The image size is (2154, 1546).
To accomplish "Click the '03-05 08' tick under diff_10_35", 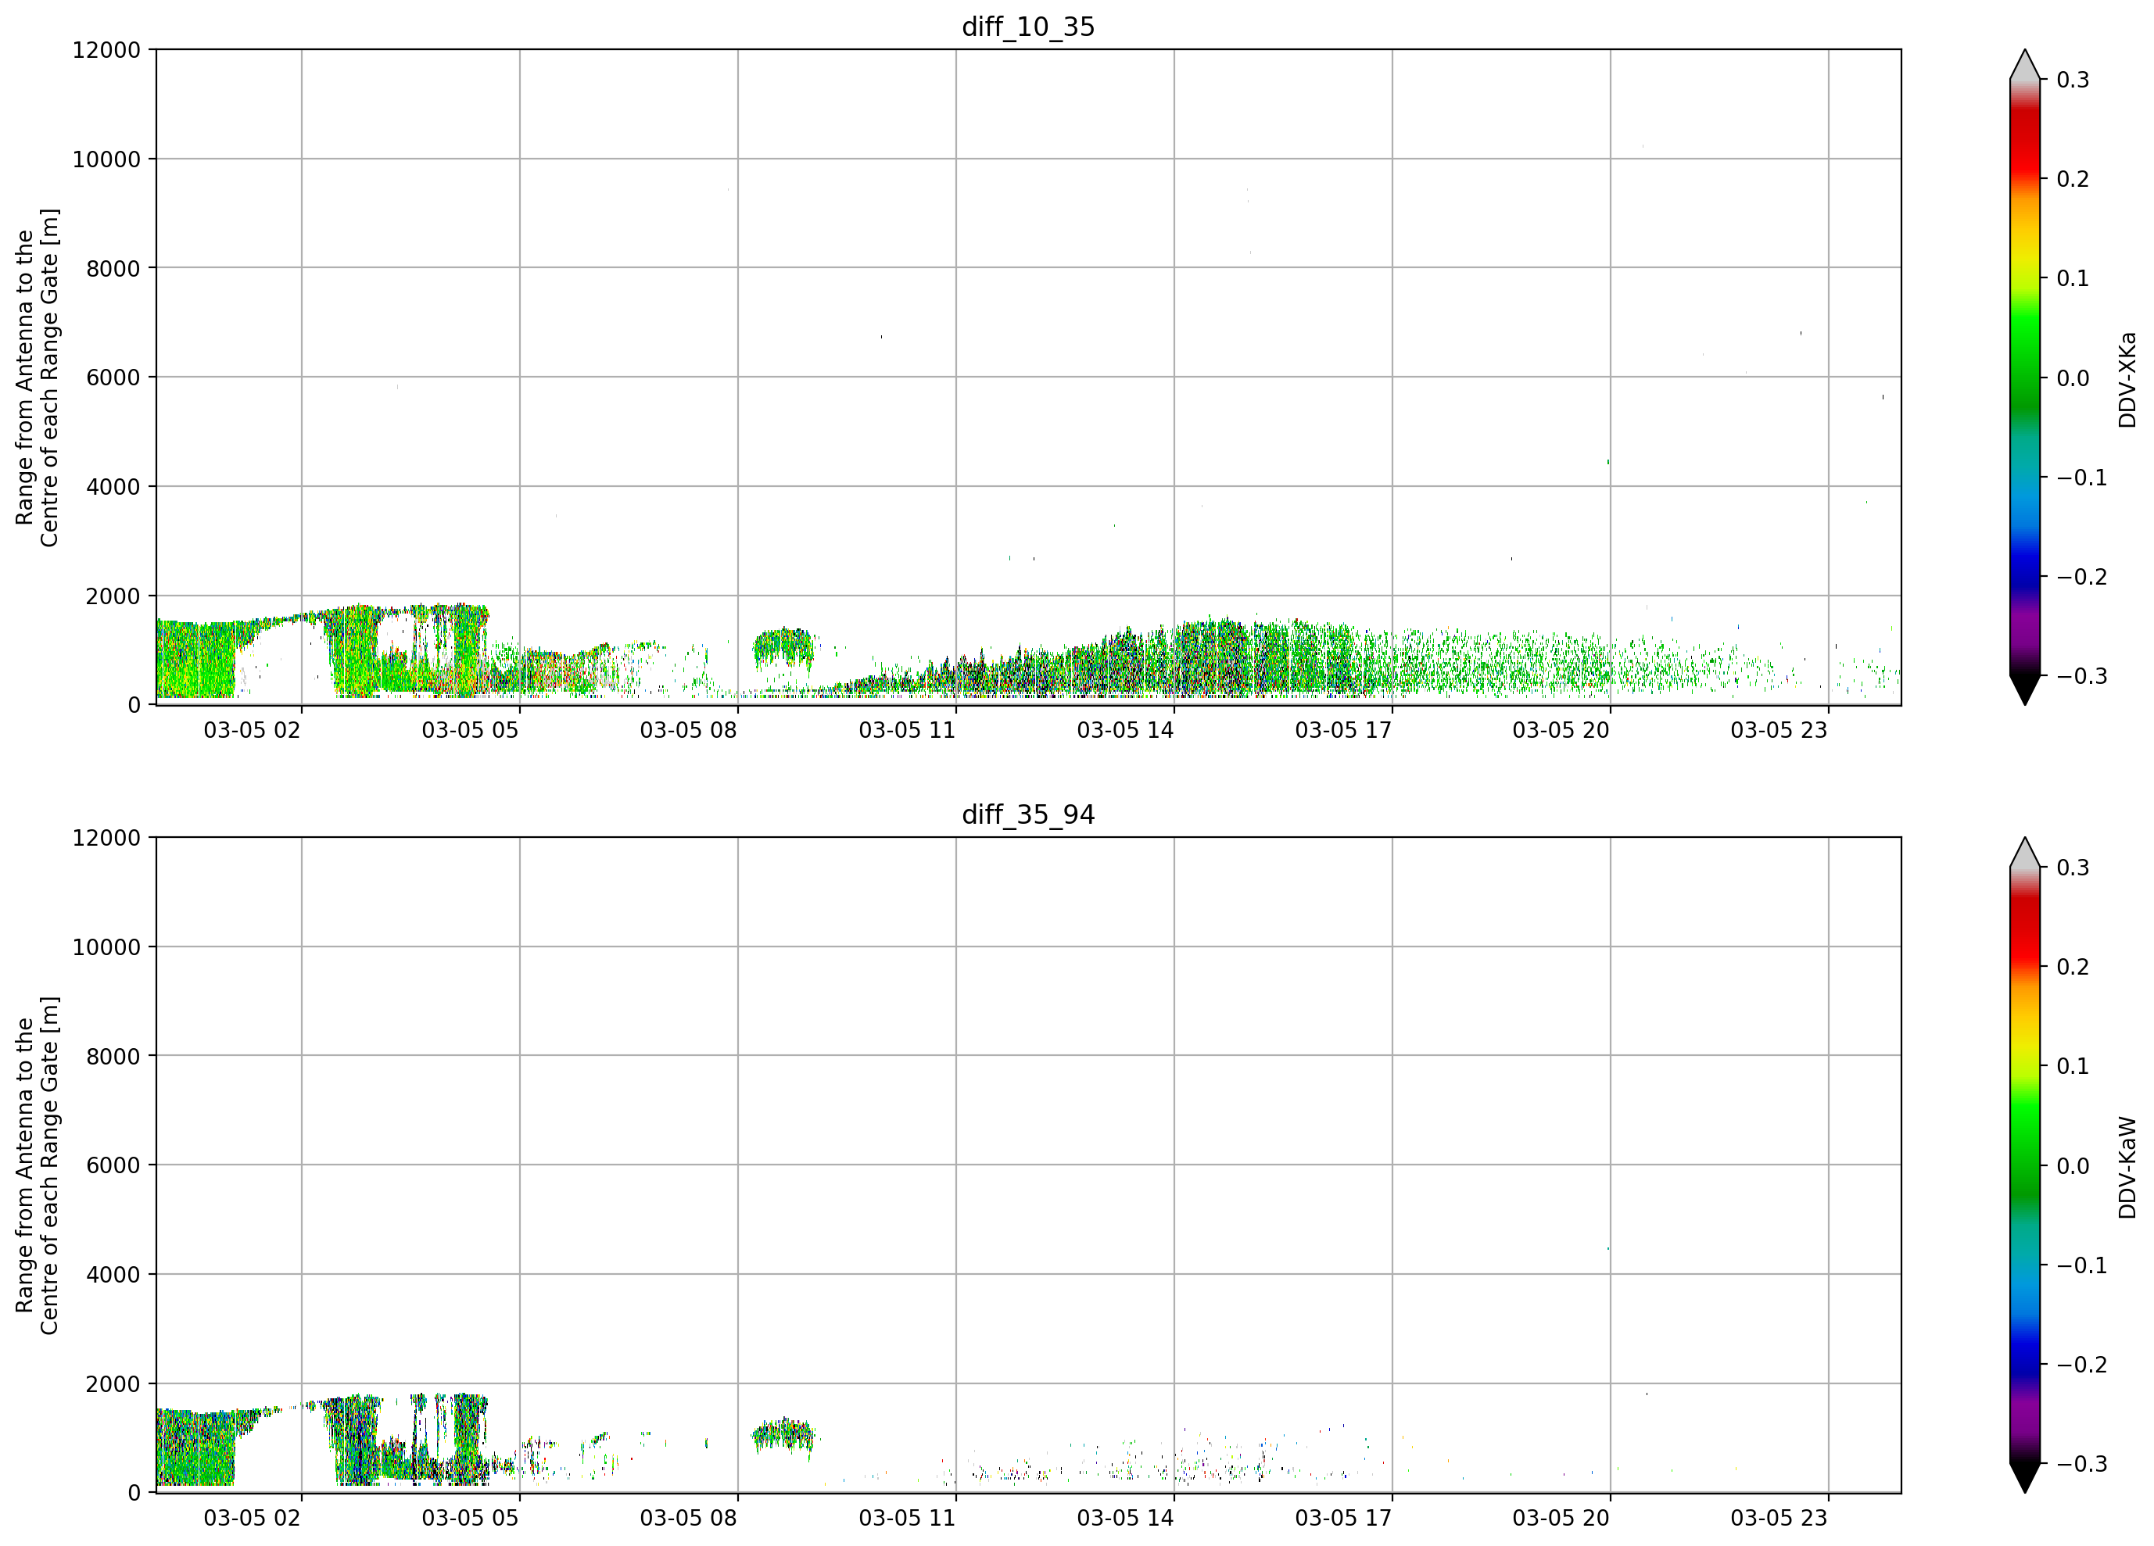I will point(689,730).
